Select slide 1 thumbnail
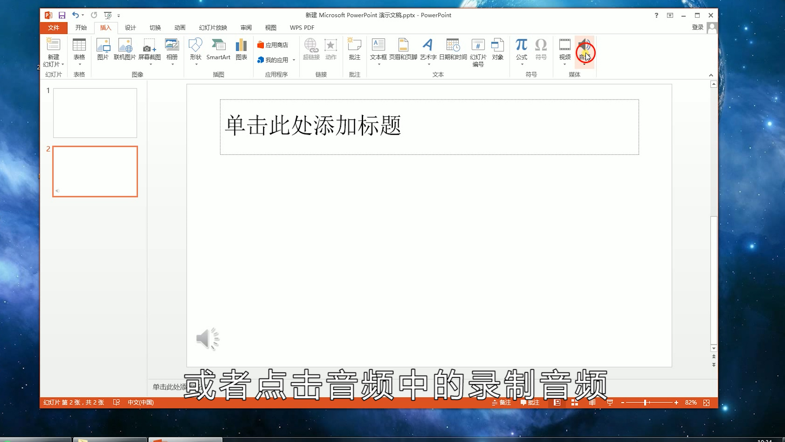Screen dimensions: 785x442 [95, 113]
